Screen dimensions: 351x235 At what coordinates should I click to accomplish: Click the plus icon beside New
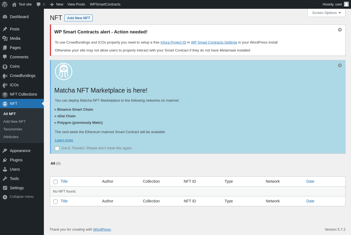pos(52,4)
